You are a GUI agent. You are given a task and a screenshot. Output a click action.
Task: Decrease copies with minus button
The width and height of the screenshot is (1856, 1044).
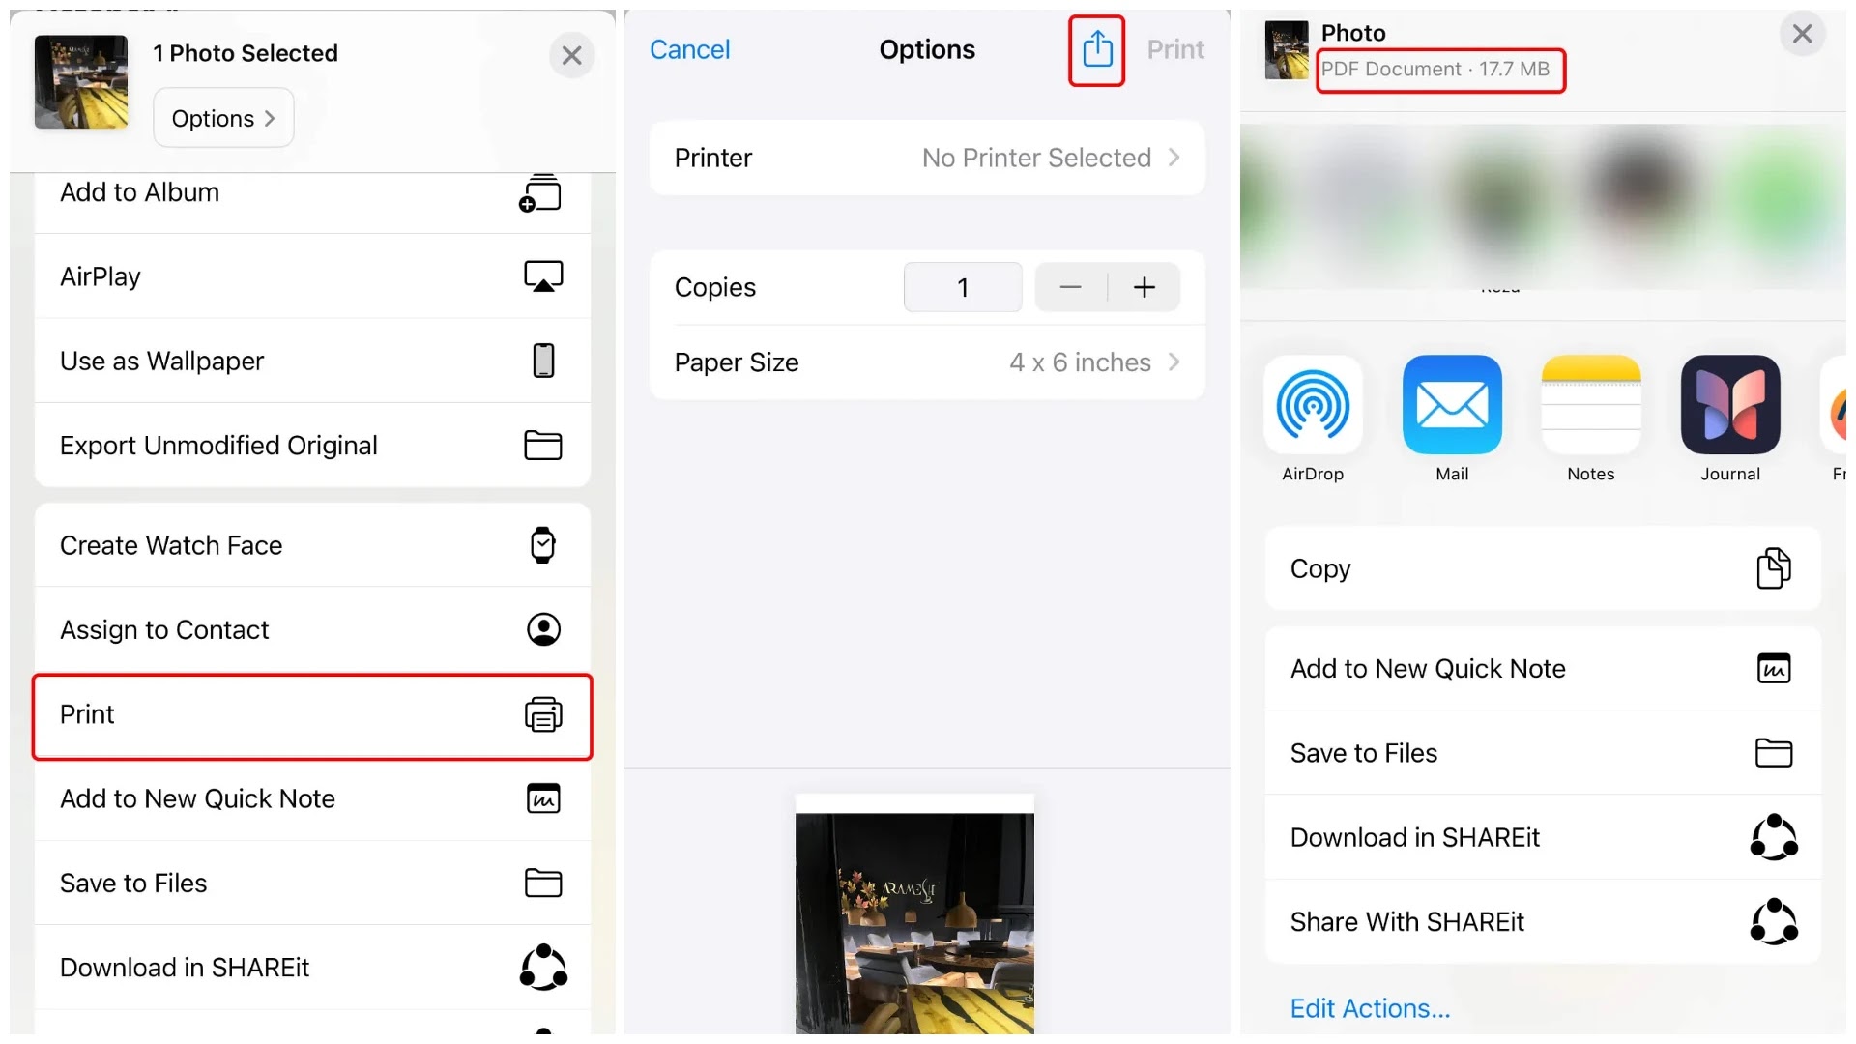click(x=1070, y=287)
